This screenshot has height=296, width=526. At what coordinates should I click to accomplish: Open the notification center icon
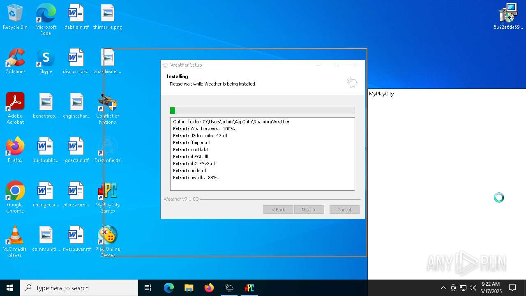pos(512,288)
